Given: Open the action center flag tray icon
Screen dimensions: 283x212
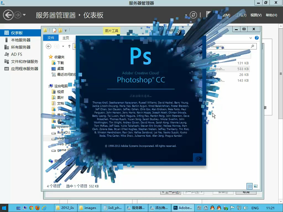Looking at the screenshot, I should (232, 208).
